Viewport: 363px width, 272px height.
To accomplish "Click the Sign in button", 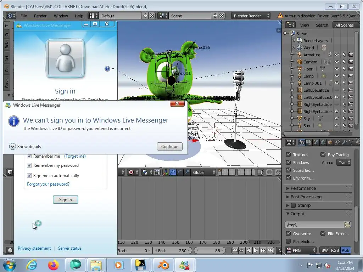I will [66, 200].
